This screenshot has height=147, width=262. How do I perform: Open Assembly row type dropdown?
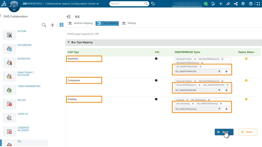tap(198, 71)
